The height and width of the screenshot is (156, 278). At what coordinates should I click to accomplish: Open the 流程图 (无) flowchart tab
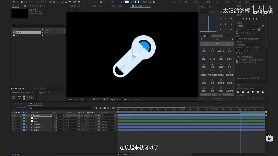[x=76, y=6]
